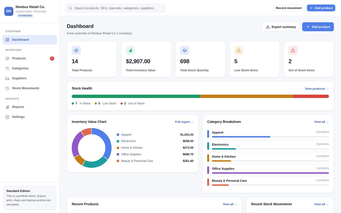Click the Standard Edition notice card
The width and height of the screenshot is (341, 213).
(30, 198)
